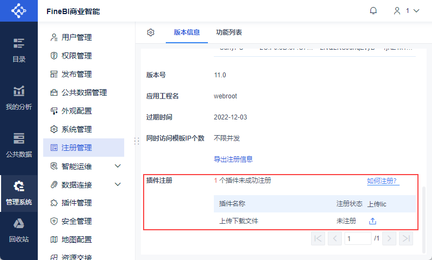Click the FineBI logo icon
Viewport: 432px width, 260px height.
[19, 11]
